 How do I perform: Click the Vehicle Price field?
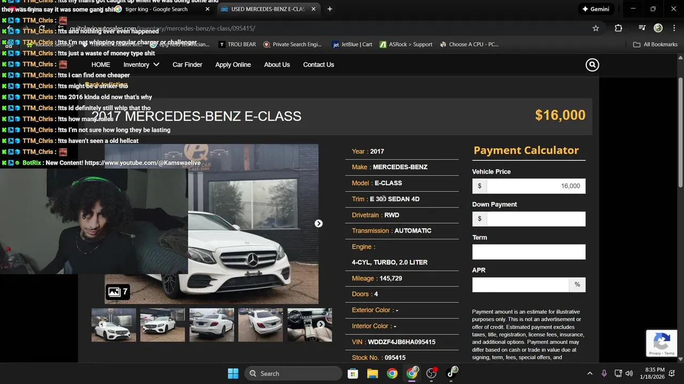pyautogui.click(x=536, y=186)
